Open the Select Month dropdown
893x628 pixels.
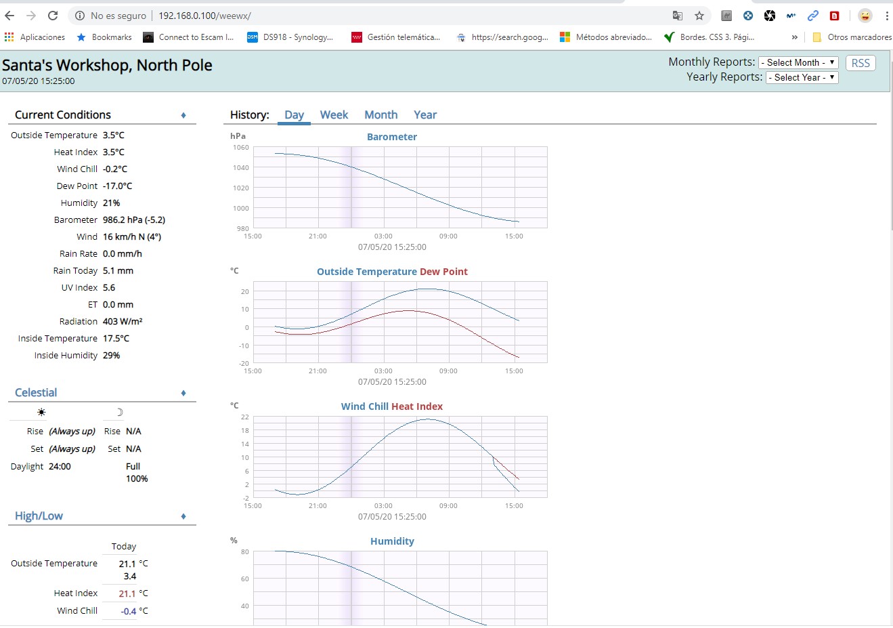[x=798, y=62]
